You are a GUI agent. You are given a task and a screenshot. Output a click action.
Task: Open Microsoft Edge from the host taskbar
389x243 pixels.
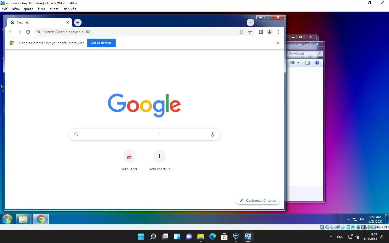point(213,237)
